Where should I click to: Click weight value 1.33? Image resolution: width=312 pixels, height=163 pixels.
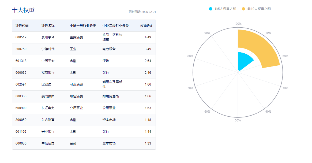tap(148, 143)
